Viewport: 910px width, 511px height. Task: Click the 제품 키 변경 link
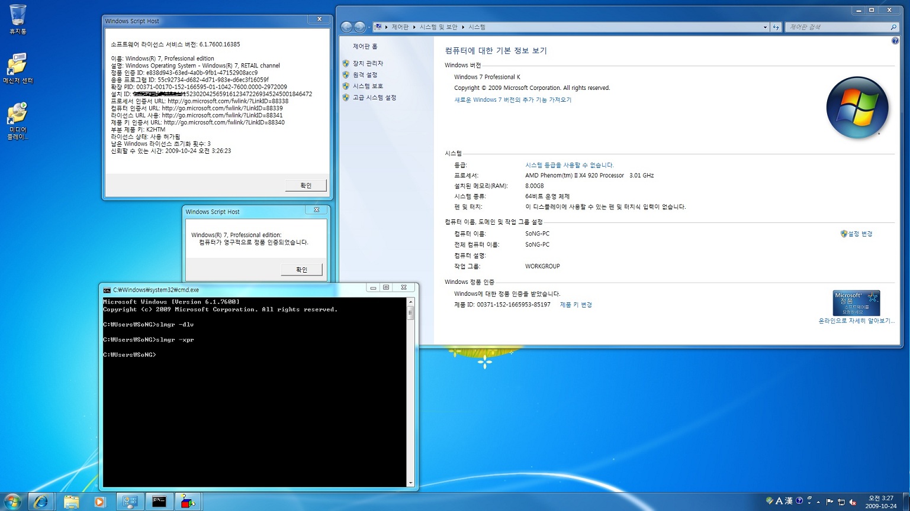[576, 305]
